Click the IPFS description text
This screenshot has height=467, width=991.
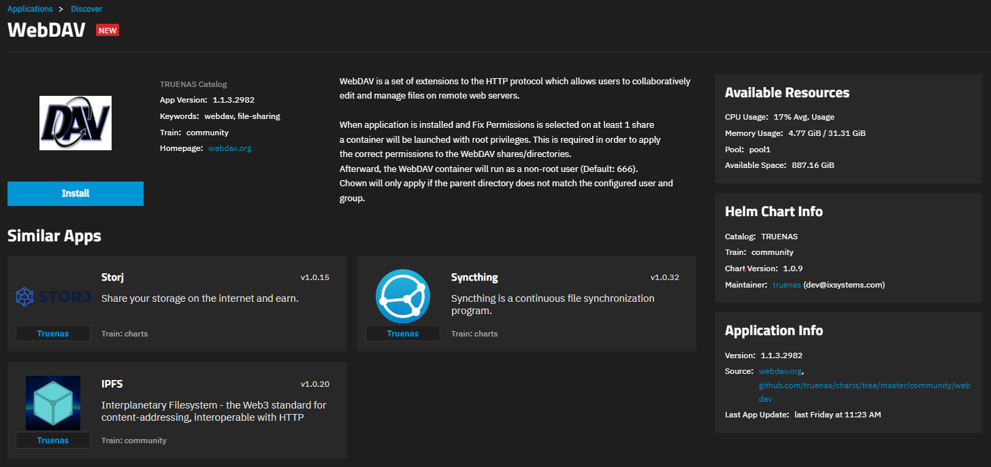click(214, 411)
